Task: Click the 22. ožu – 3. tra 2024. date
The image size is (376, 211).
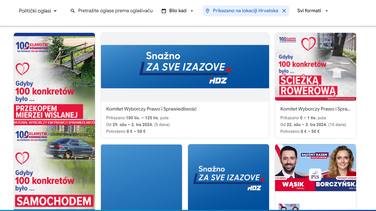Action: [x=307, y=124]
